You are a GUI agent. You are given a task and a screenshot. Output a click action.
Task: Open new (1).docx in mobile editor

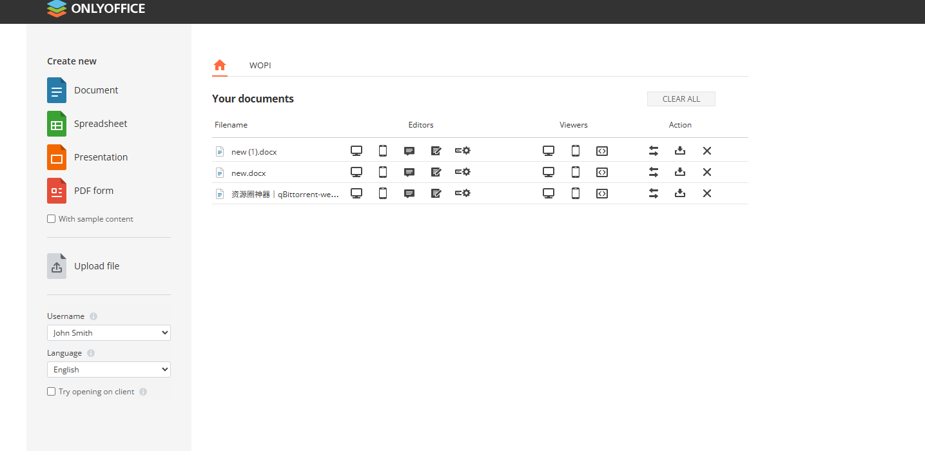click(383, 151)
